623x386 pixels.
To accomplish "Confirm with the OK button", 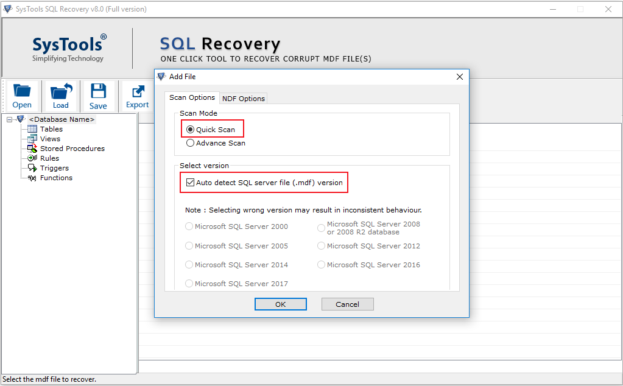I will pyautogui.click(x=281, y=304).
